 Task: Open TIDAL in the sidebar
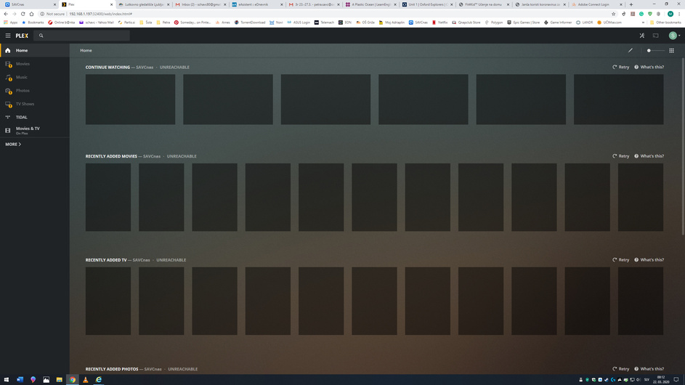35,117
